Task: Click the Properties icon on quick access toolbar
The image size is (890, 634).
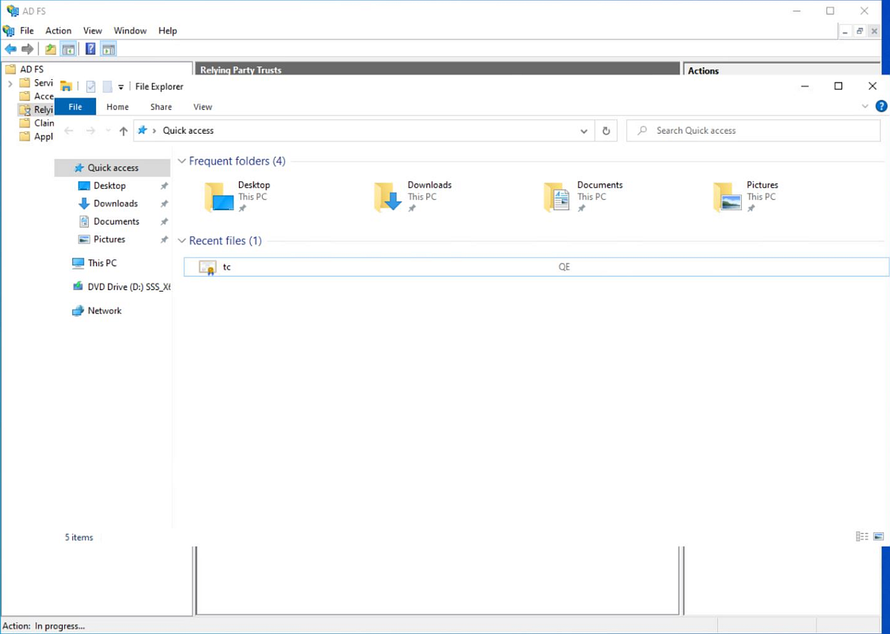Action: [x=91, y=86]
